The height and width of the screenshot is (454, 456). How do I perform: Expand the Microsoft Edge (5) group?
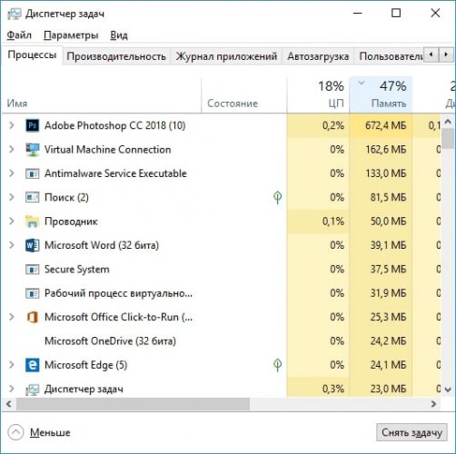coord(12,365)
